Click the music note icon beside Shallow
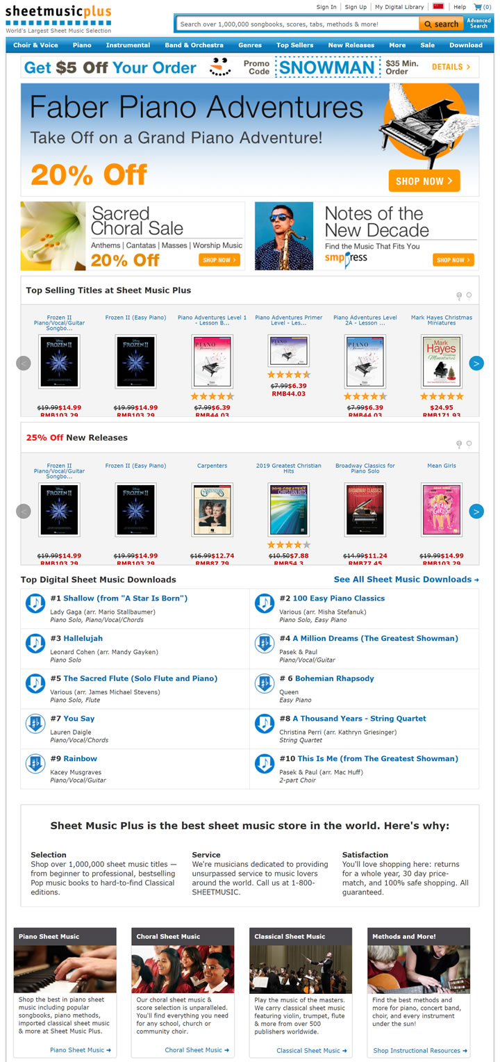Screen dimensions: 500x1062 tap(35, 603)
